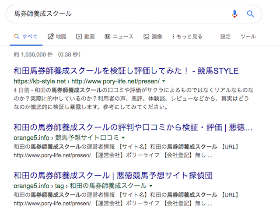Click the voice search microphone icon
This screenshot has height=215, width=280.
[x=234, y=14]
